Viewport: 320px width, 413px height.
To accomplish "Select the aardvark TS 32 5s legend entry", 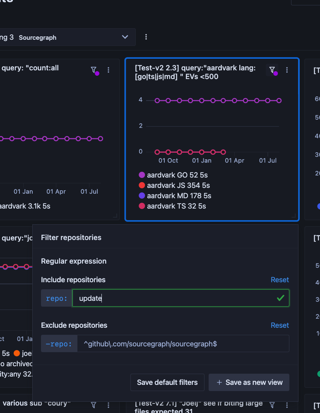I will tap(172, 206).
